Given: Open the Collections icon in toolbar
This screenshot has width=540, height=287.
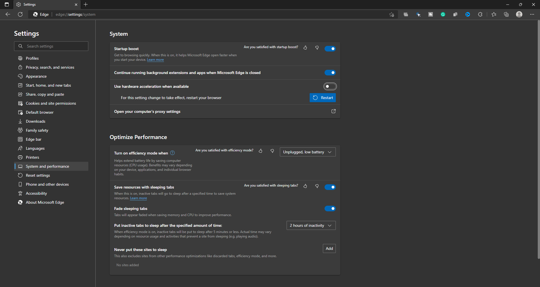Looking at the screenshot, I should pos(506,14).
